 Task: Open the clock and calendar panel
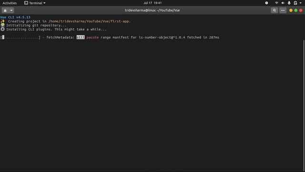[152, 3]
